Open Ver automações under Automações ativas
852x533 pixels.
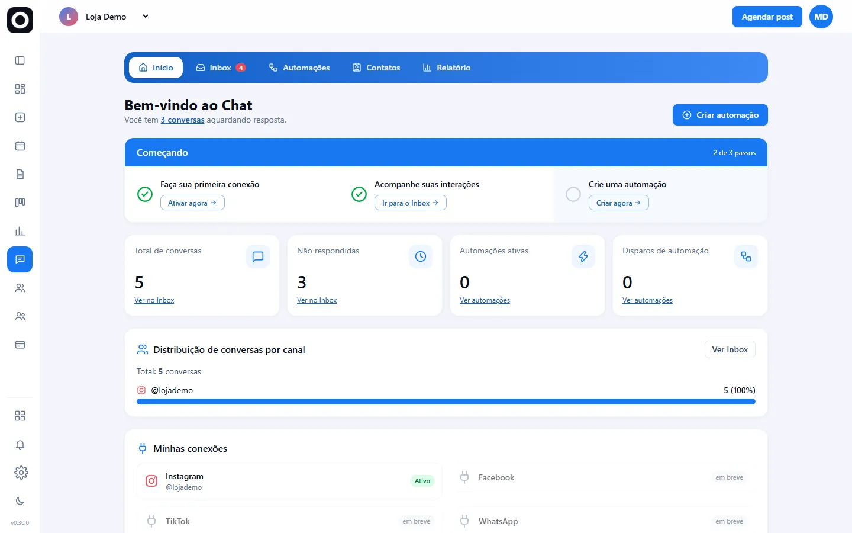485,300
